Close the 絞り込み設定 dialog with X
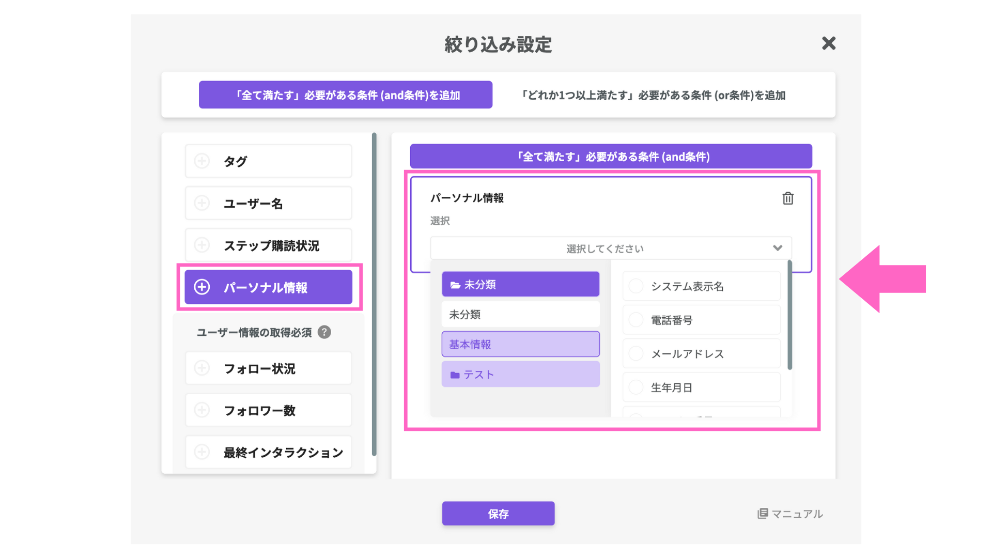The width and height of the screenshot is (992, 558). (x=829, y=43)
